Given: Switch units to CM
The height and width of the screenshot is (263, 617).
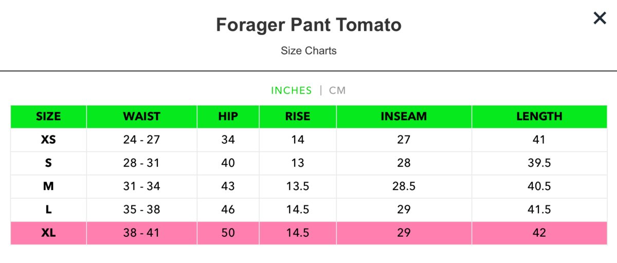Looking at the screenshot, I should tap(337, 90).
